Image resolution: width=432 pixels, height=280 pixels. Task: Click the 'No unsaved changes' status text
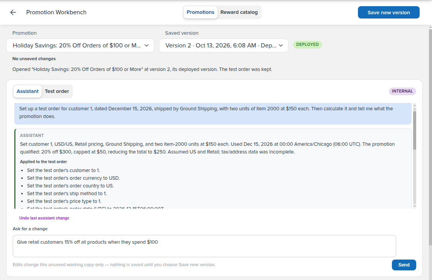point(34,59)
